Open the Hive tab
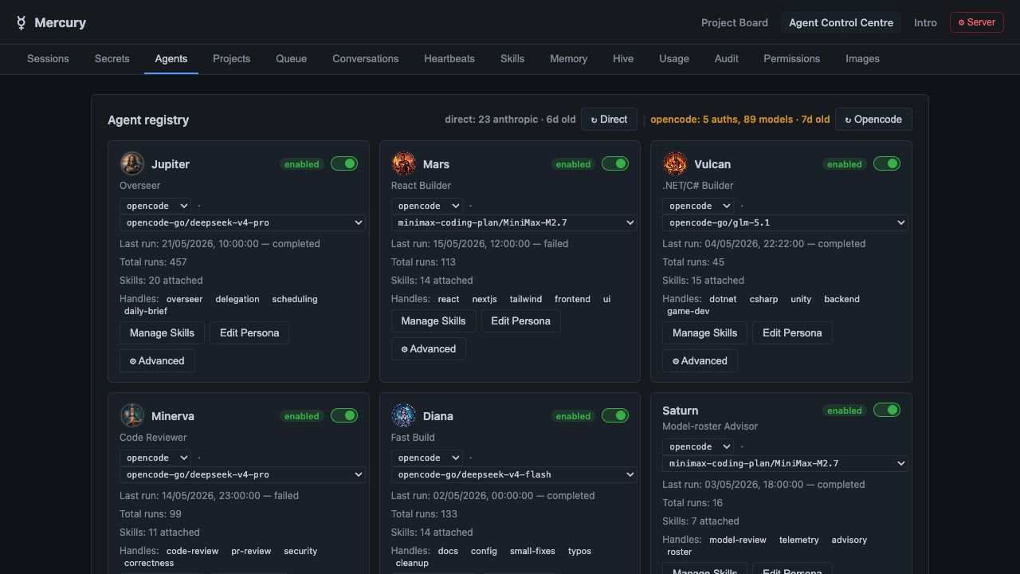 [623, 58]
